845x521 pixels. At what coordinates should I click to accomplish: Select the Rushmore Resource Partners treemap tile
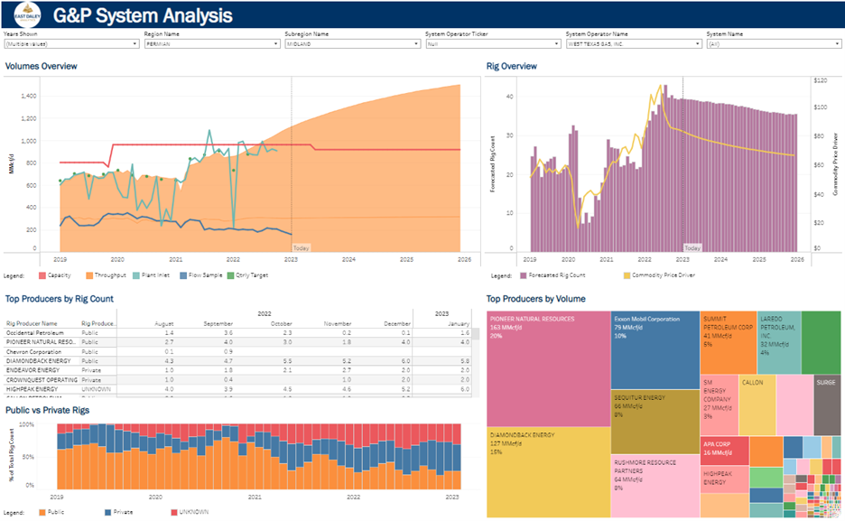[x=655, y=486]
